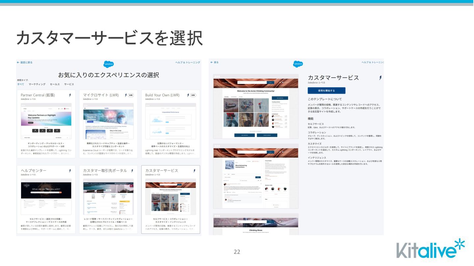The height and width of the screenshot is (266, 474).
Task: Open Build Your Own (LWR) template preview image
Action: 171,121
